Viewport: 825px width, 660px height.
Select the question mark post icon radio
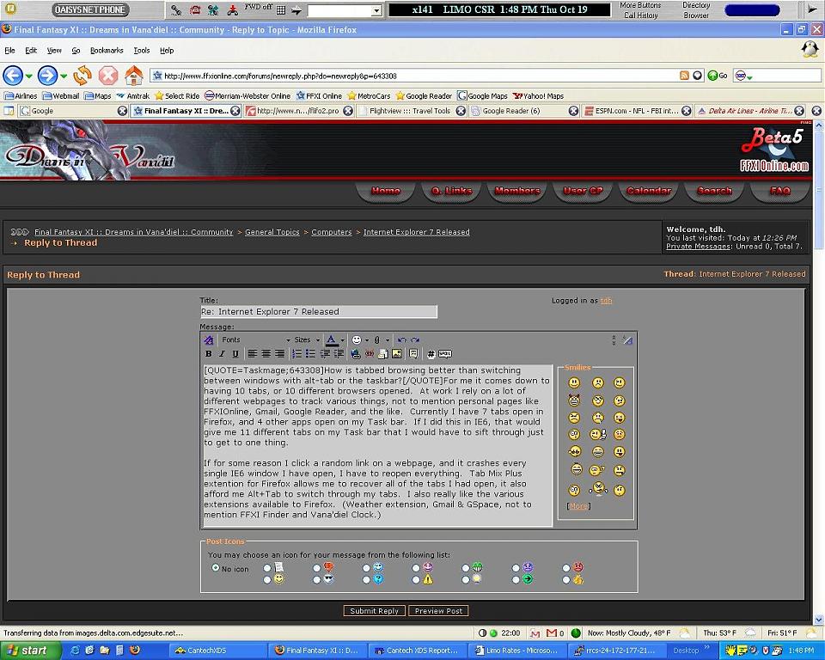tap(366, 579)
